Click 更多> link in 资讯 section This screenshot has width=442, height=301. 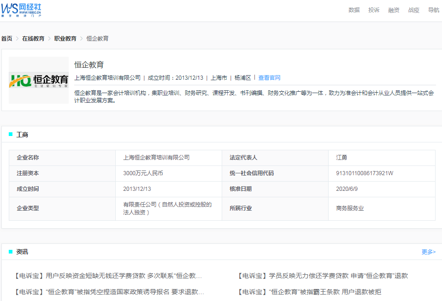pyautogui.click(x=428, y=252)
